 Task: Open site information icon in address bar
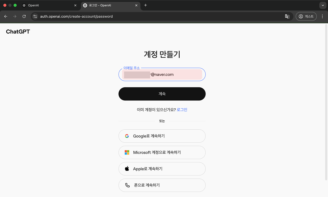pyautogui.click(x=35, y=16)
